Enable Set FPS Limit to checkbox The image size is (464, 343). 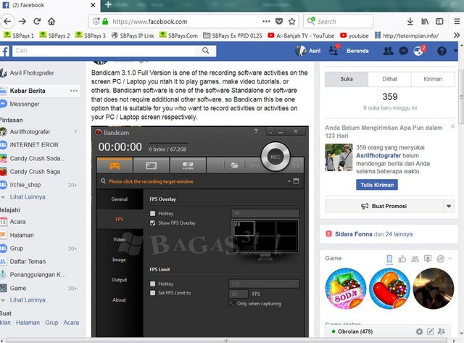pyautogui.click(x=153, y=293)
